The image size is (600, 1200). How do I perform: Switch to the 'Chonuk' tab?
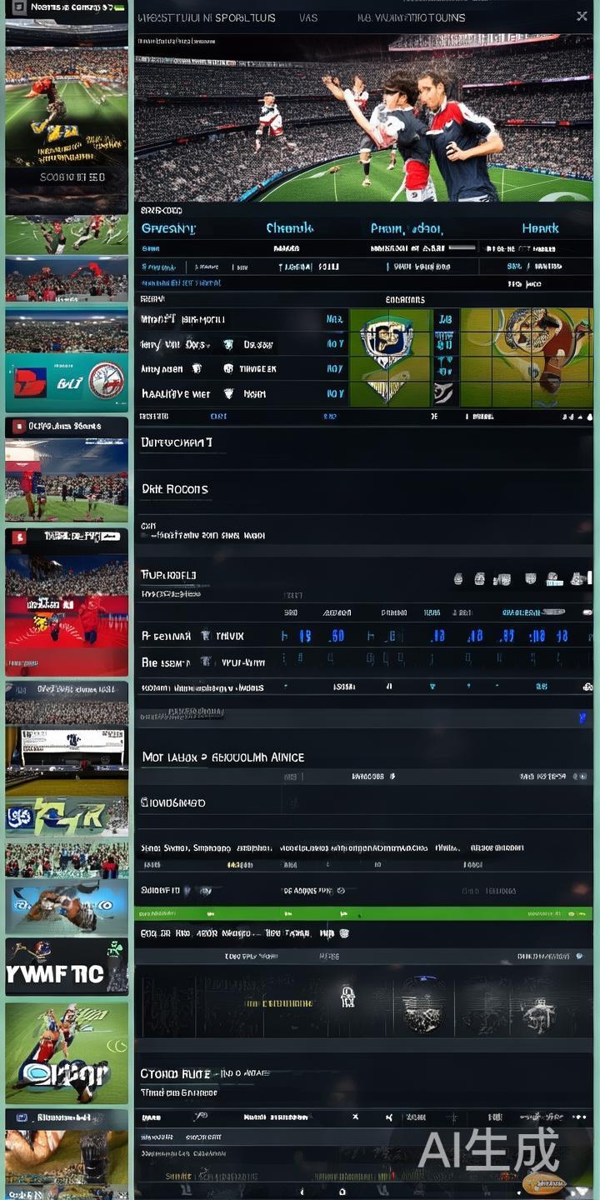(289, 227)
